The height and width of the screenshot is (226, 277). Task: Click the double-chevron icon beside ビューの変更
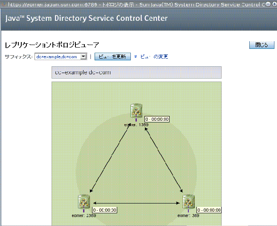pyautogui.click(x=136, y=56)
